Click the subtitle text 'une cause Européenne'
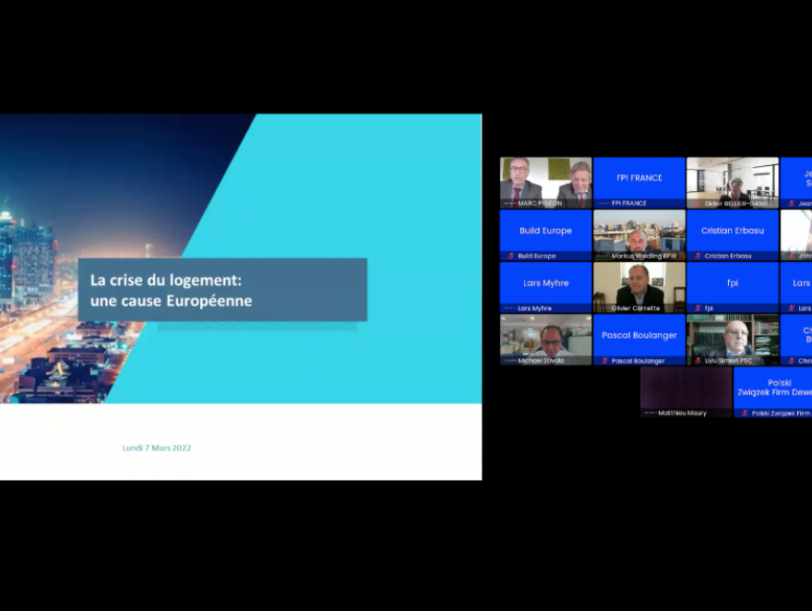Image resolution: width=812 pixels, height=611 pixels. pyautogui.click(x=171, y=301)
